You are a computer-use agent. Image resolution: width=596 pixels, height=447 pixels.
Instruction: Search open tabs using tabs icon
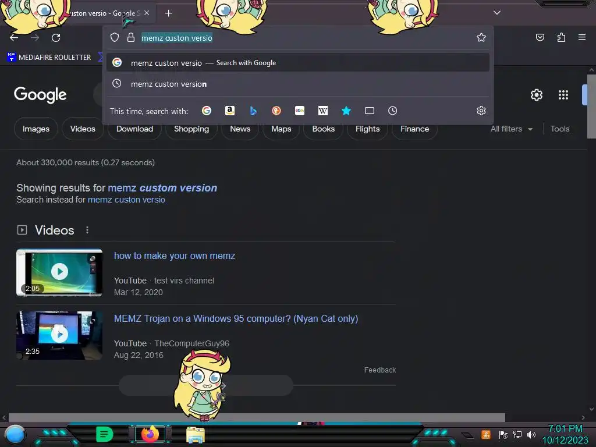click(370, 111)
